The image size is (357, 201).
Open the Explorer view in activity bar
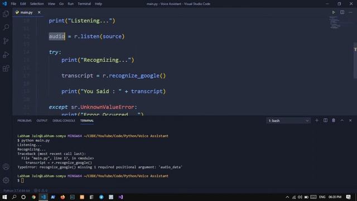click(x=6, y=14)
